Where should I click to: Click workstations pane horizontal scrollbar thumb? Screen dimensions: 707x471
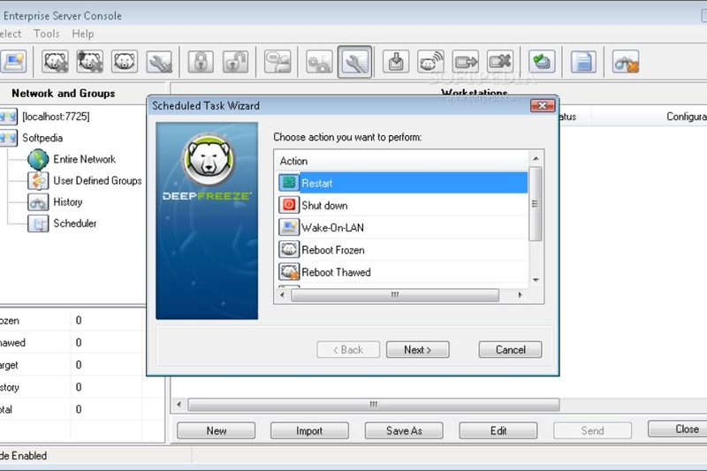tap(374, 405)
